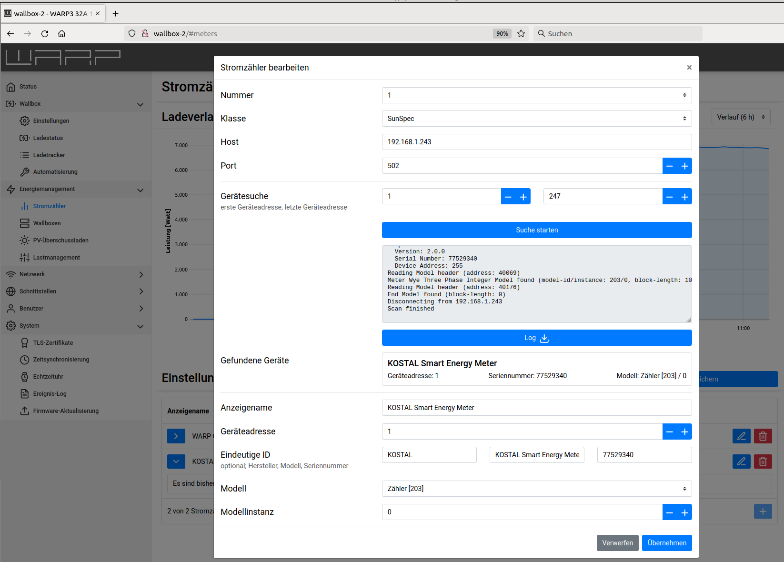Edit the KOSTAL meter entry
Screen dimensions: 784x562
point(742,461)
